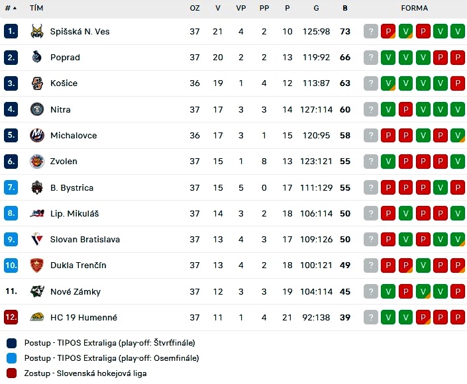Open the Poprad team logo
467x384 pixels.
(x=37, y=57)
